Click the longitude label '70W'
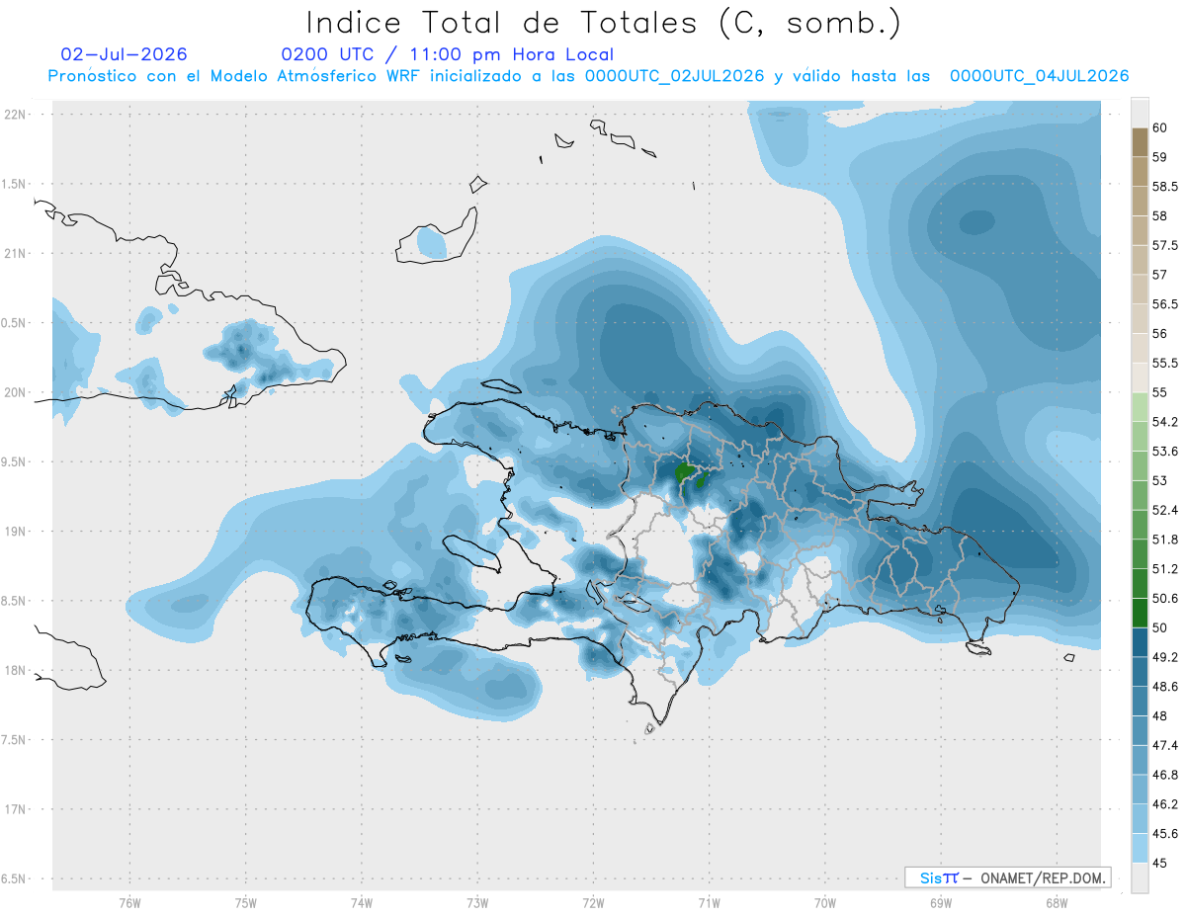The image size is (1186, 916). 824,902
